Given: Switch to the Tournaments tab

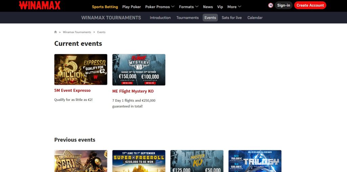Looking at the screenshot, I should tap(187, 18).
